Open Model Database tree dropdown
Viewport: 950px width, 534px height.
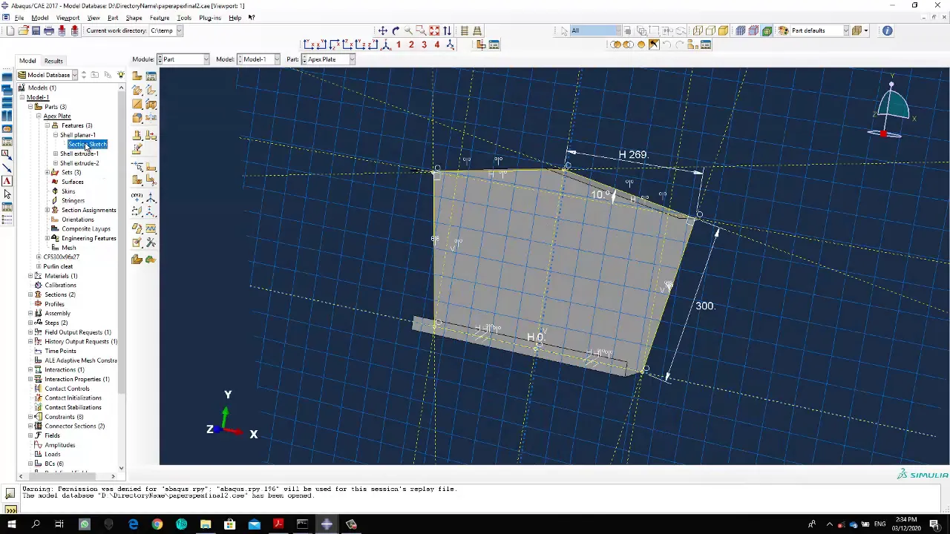48,75
